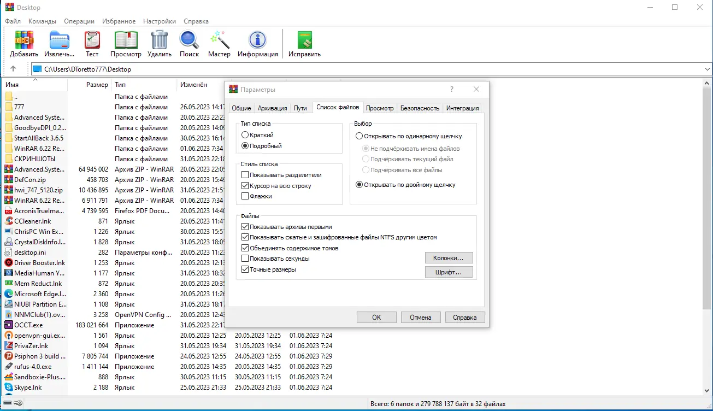713x411 pixels.
Task: Choose Открывать по одинарному щелчку
Action: (x=359, y=136)
